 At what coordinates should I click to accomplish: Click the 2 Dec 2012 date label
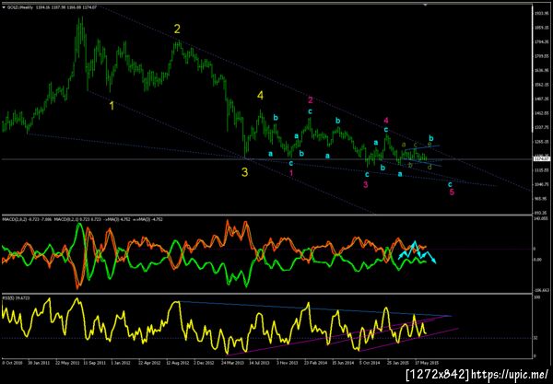tap(205, 363)
